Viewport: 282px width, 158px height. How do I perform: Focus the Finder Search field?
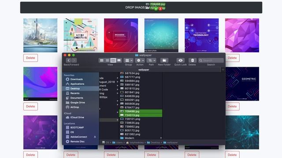[x=211, y=61]
